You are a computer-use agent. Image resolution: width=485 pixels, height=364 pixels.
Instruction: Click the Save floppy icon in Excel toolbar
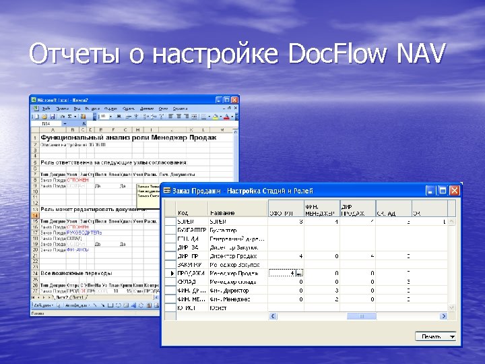point(53,117)
